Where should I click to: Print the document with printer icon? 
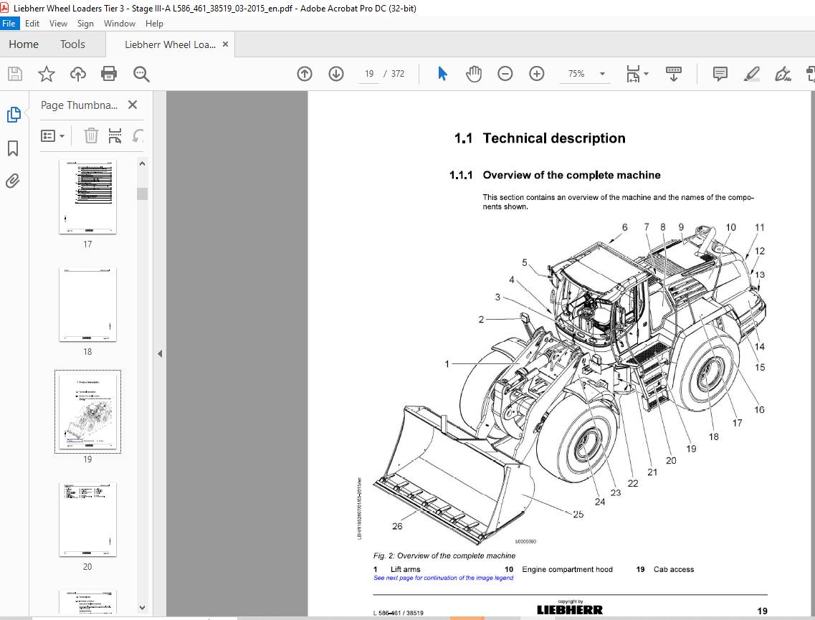(109, 74)
